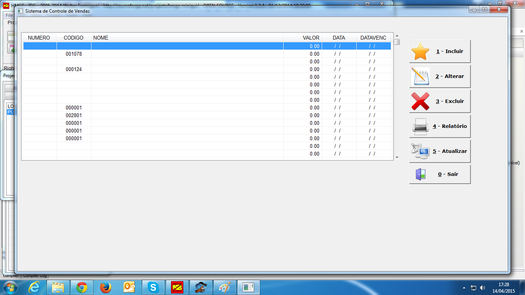Screen dimensions: 525x295
Task: Show hidden system tray icons
Action: pos(464,287)
